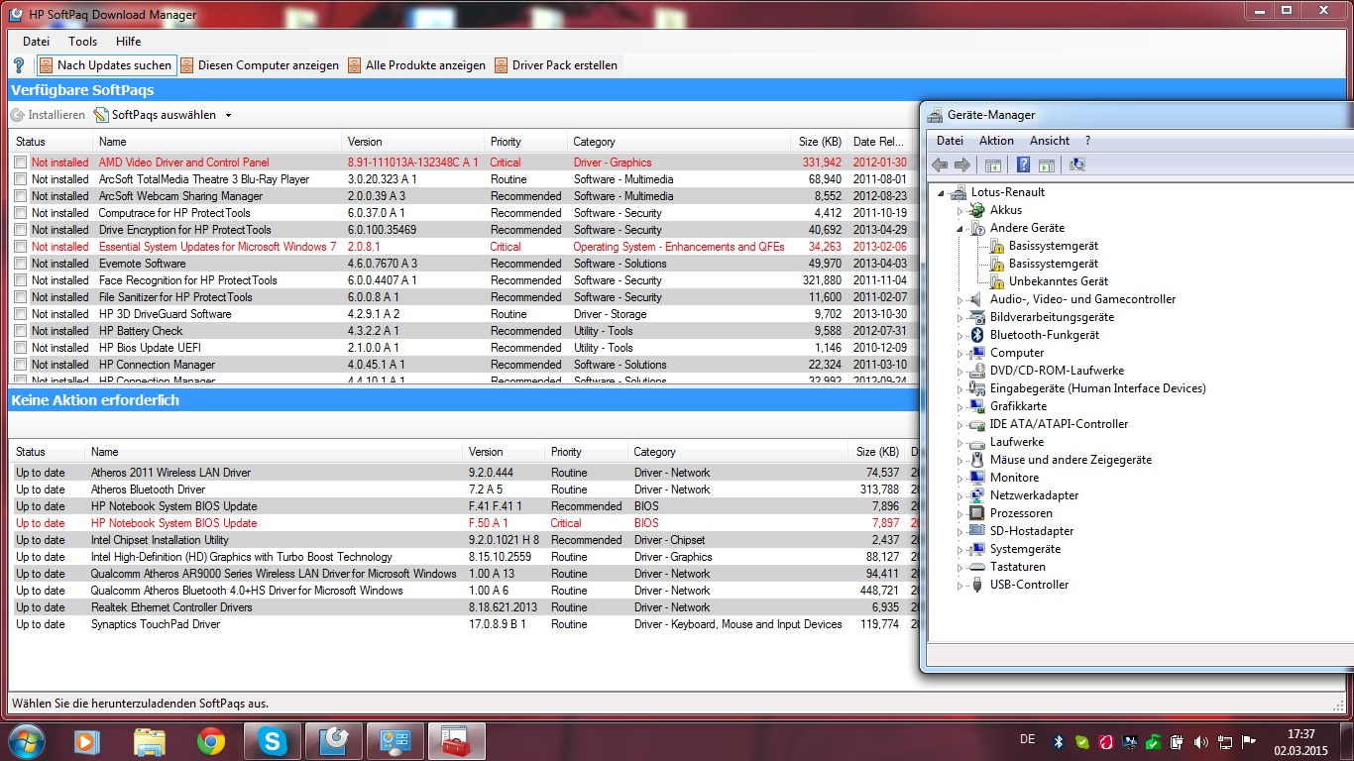This screenshot has height=761, width=1354.
Task: Expand the Bildverarbeitungsgeräte node
Action: click(x=959, y=317)
